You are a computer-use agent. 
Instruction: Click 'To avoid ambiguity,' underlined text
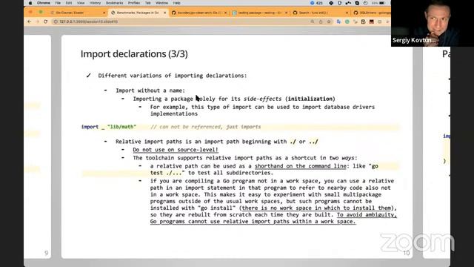[367, 214]
